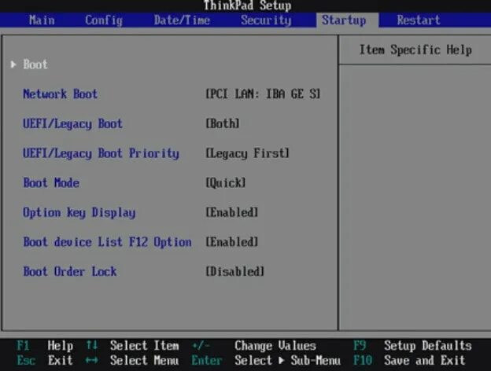The height and width of the screenshot is (371, 491).
Task: Change the [Legacy First] priority value
Action: point(247,153)
